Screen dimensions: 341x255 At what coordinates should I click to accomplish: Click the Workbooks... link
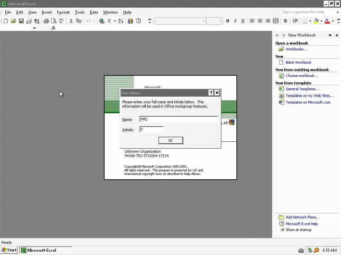296,49
